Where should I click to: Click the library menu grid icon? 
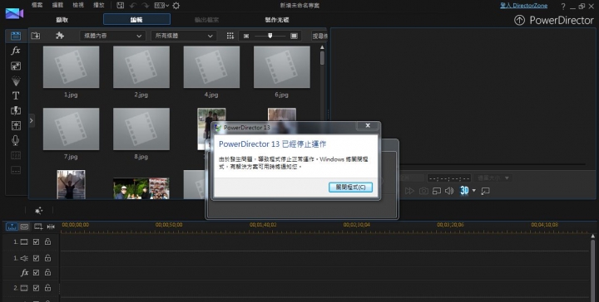tap(230, 36)
